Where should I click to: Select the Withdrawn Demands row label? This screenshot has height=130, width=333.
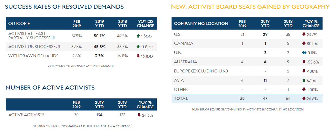point(33,56)
